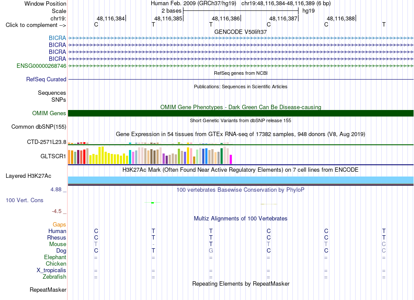The height and width of the screenshot is (300, 414).
Task: Click the 48,116,388 coordinate label
Action: [341, 18]
